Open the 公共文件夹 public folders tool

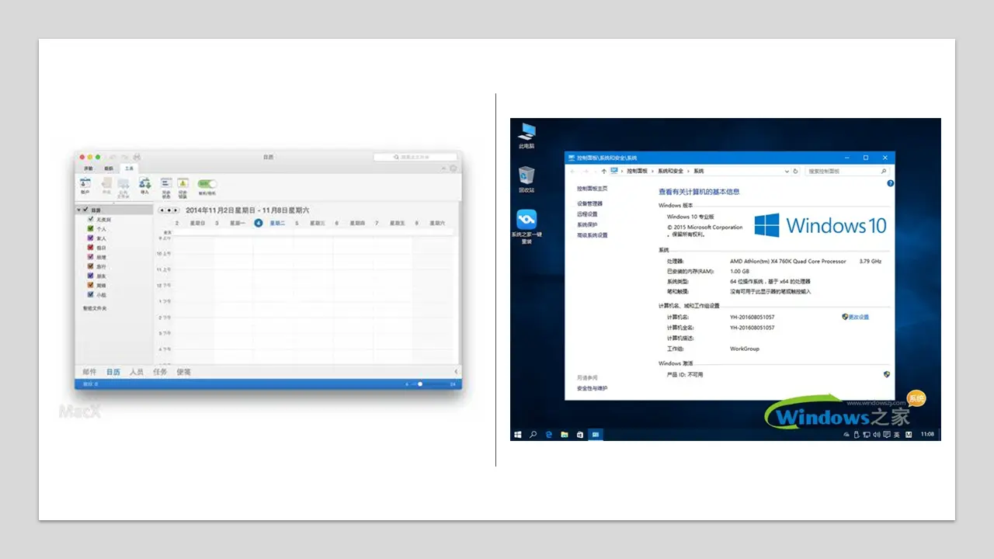coord(123,186)
